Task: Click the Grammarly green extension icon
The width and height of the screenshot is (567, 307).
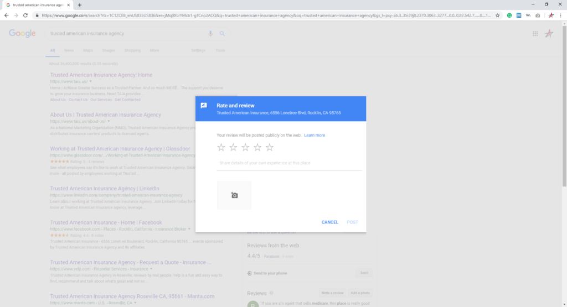Action: (509, 15)
